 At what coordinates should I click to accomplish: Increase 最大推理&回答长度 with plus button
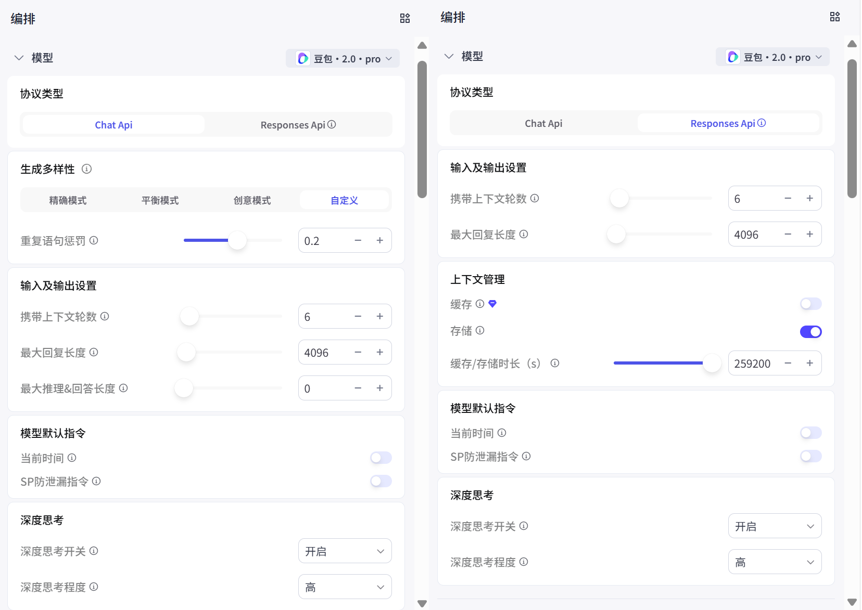[380, 388]
